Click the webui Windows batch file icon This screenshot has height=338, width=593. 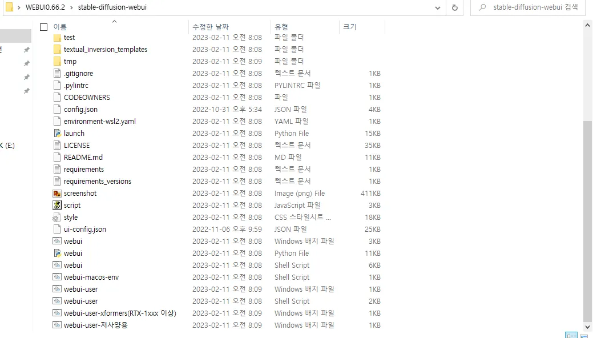point(57,241)
